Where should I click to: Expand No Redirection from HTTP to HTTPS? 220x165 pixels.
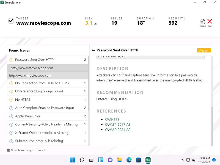click(x=47, y=83)
